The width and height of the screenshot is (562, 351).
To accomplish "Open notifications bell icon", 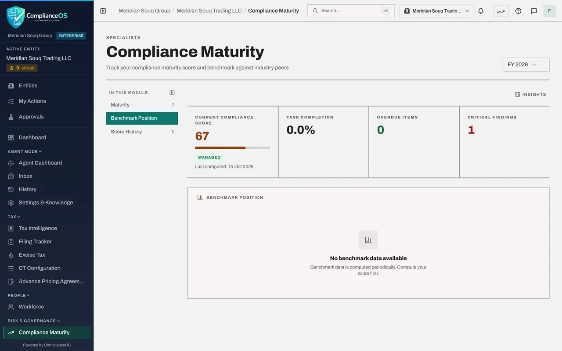I will [x=481, y=11].
